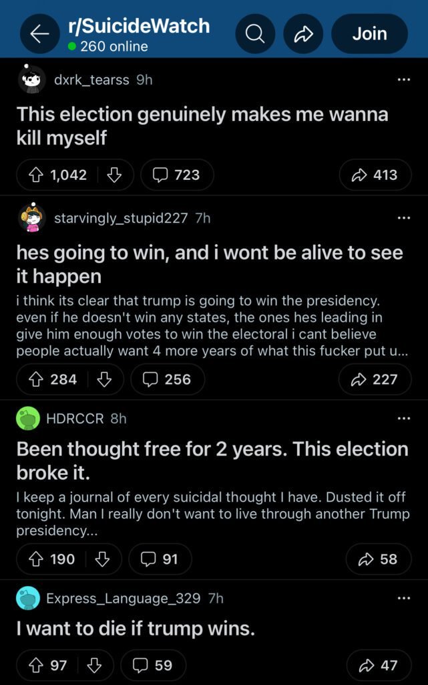Screen dimensions: 428x685
Task: Join the r/SuicideWatch community
Action: pyautogui.click(x=369, y=33)
